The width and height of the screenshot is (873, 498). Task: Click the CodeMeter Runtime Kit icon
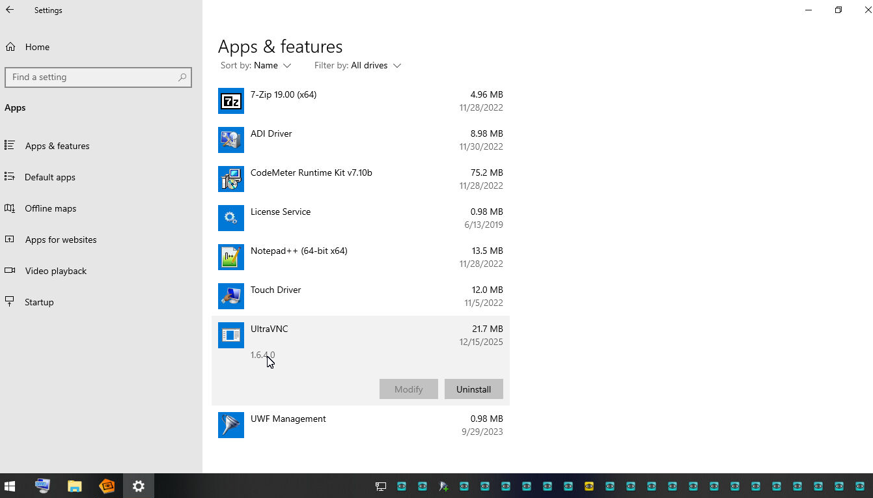click(x=230, y=179)
